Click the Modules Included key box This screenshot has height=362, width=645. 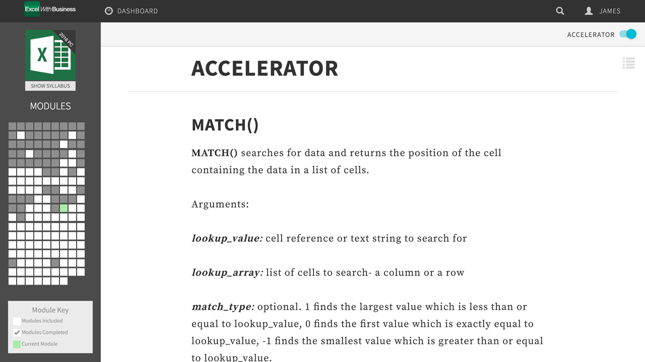pyautogui.click(x=17, y=321)
